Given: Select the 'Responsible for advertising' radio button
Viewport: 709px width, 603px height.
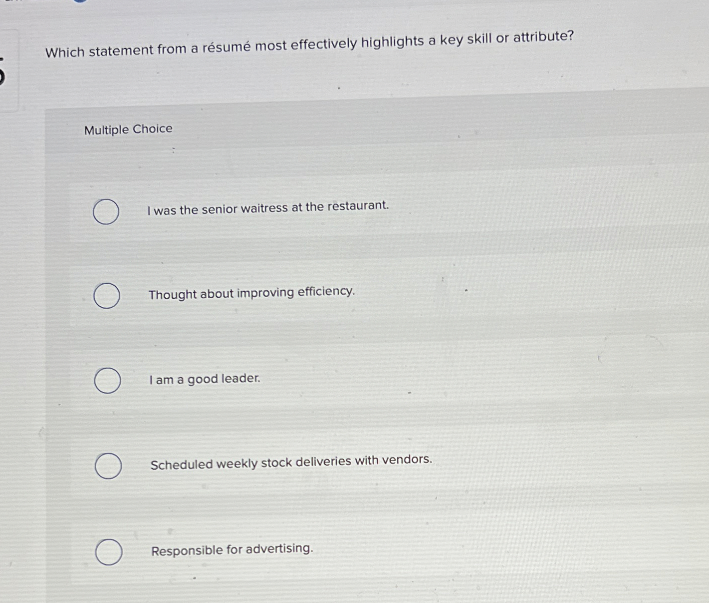Looking at the screenshot, I should tap(108, 552).
